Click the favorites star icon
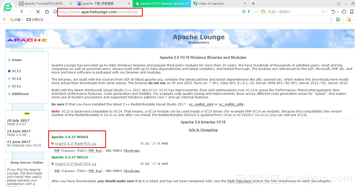Viewport: 355px width, 187px height. [11, 20]
